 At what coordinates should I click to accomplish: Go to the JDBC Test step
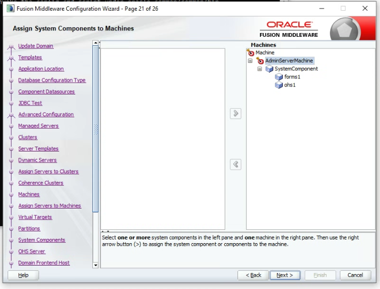[30, 103]
